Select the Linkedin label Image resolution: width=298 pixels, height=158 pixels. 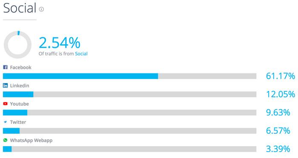20,86
